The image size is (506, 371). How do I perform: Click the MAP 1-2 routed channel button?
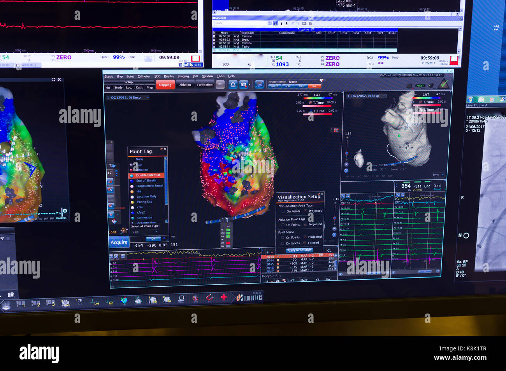(x=275, y=86)
